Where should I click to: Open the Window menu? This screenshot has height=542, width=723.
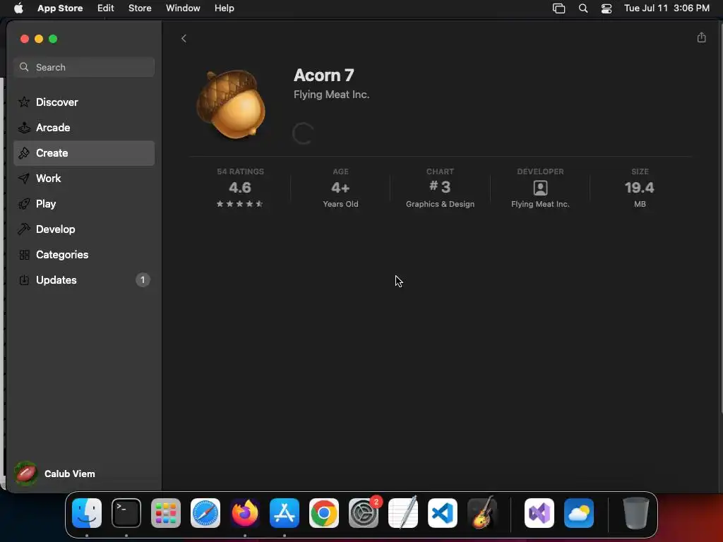183,8
